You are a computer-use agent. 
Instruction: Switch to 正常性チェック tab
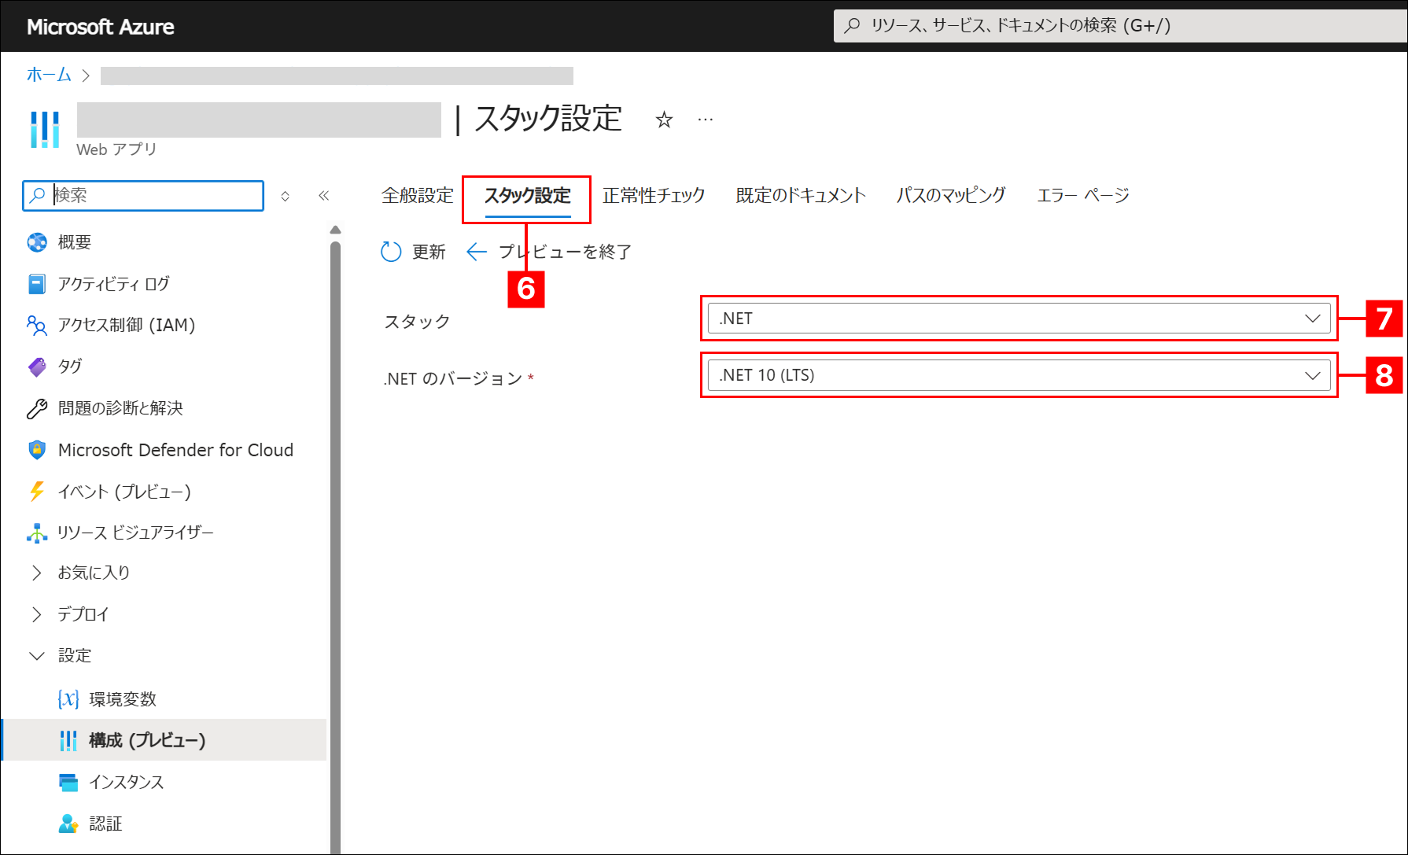[x=654, y=196]
